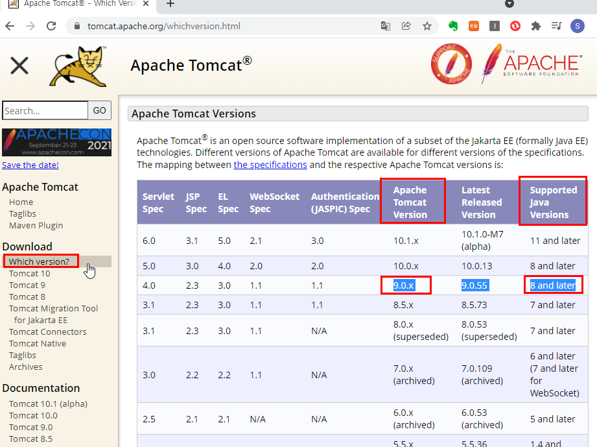The height and width of the screenshot is (447, 597).
Task: Open Tomcat Migration Tool for Jakarta EE
Action: click(53, 315)
